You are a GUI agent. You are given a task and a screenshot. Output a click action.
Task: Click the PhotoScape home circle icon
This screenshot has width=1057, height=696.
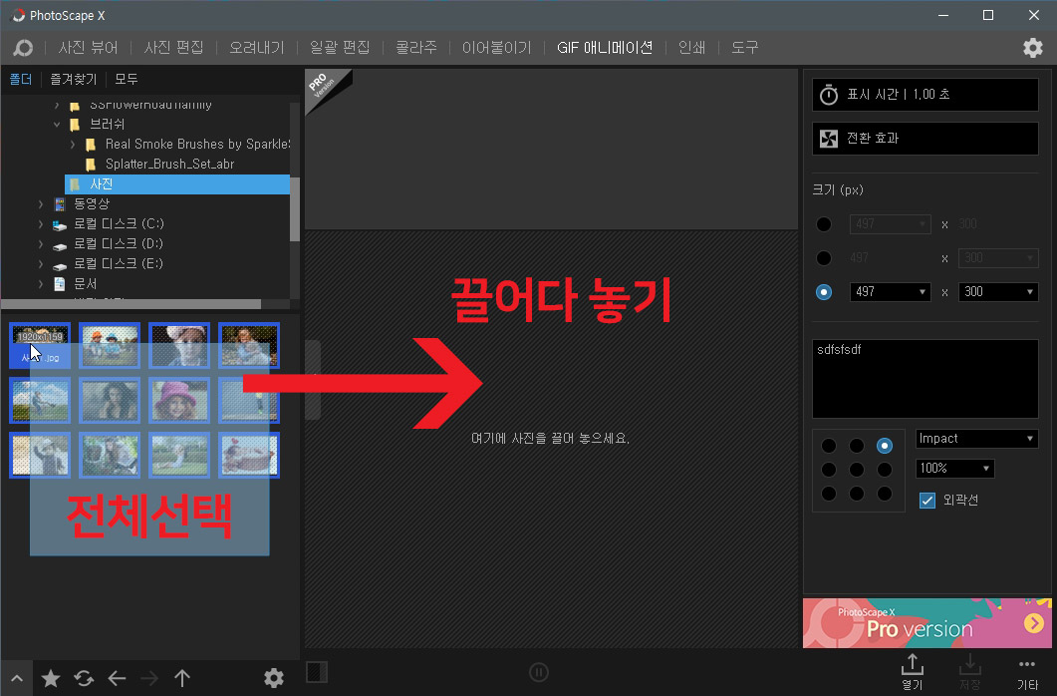coord(23,47)
